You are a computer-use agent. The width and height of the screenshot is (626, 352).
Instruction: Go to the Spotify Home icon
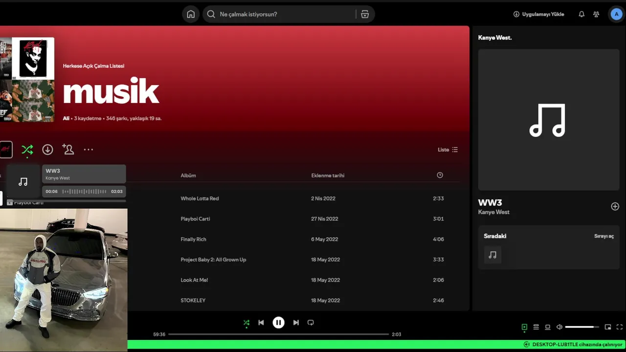click(191, 14)
